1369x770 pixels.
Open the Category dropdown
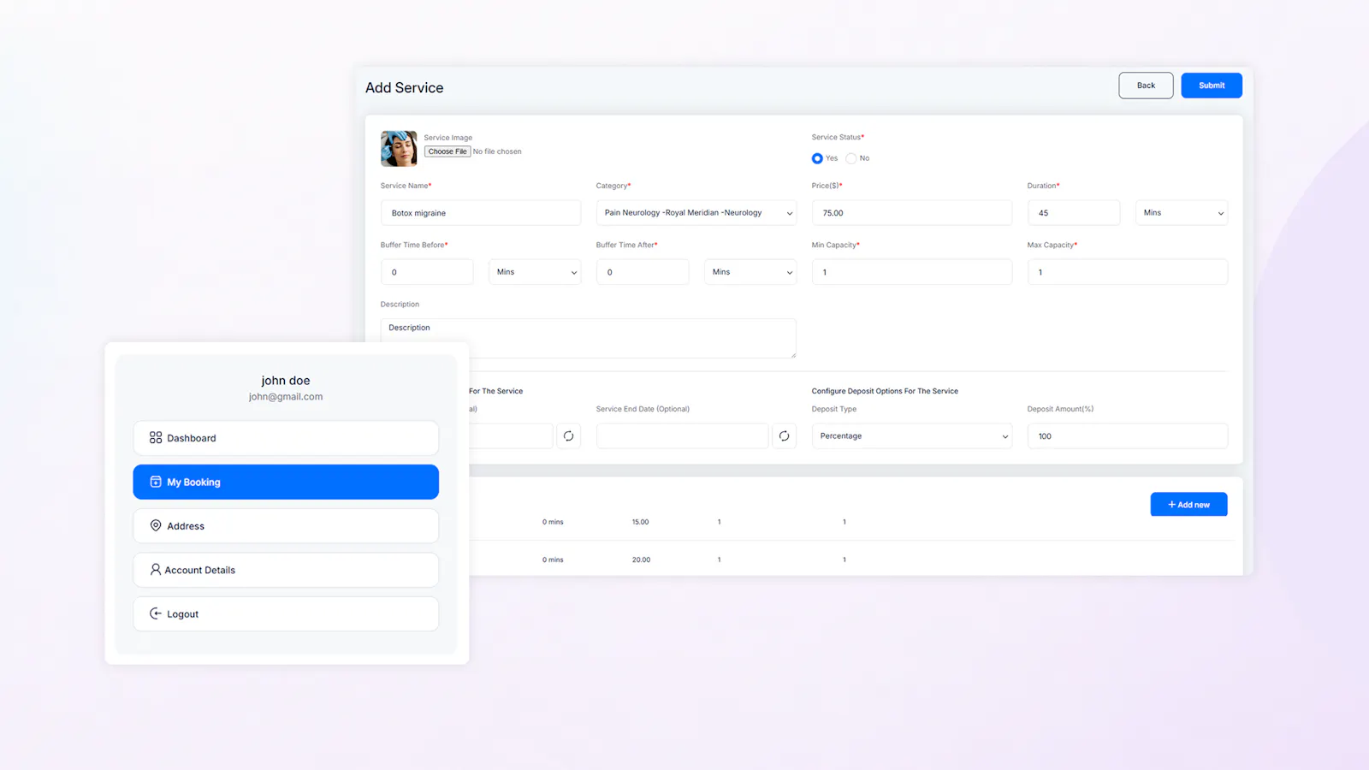(696, 213)
